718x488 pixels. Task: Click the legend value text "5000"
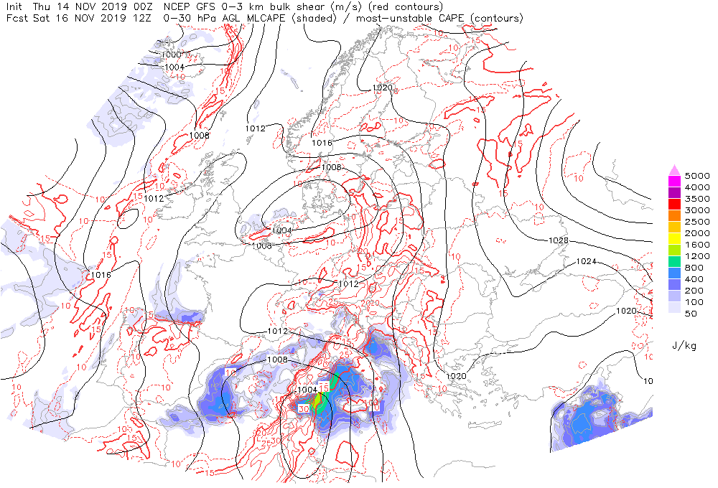tap(697, 176)
